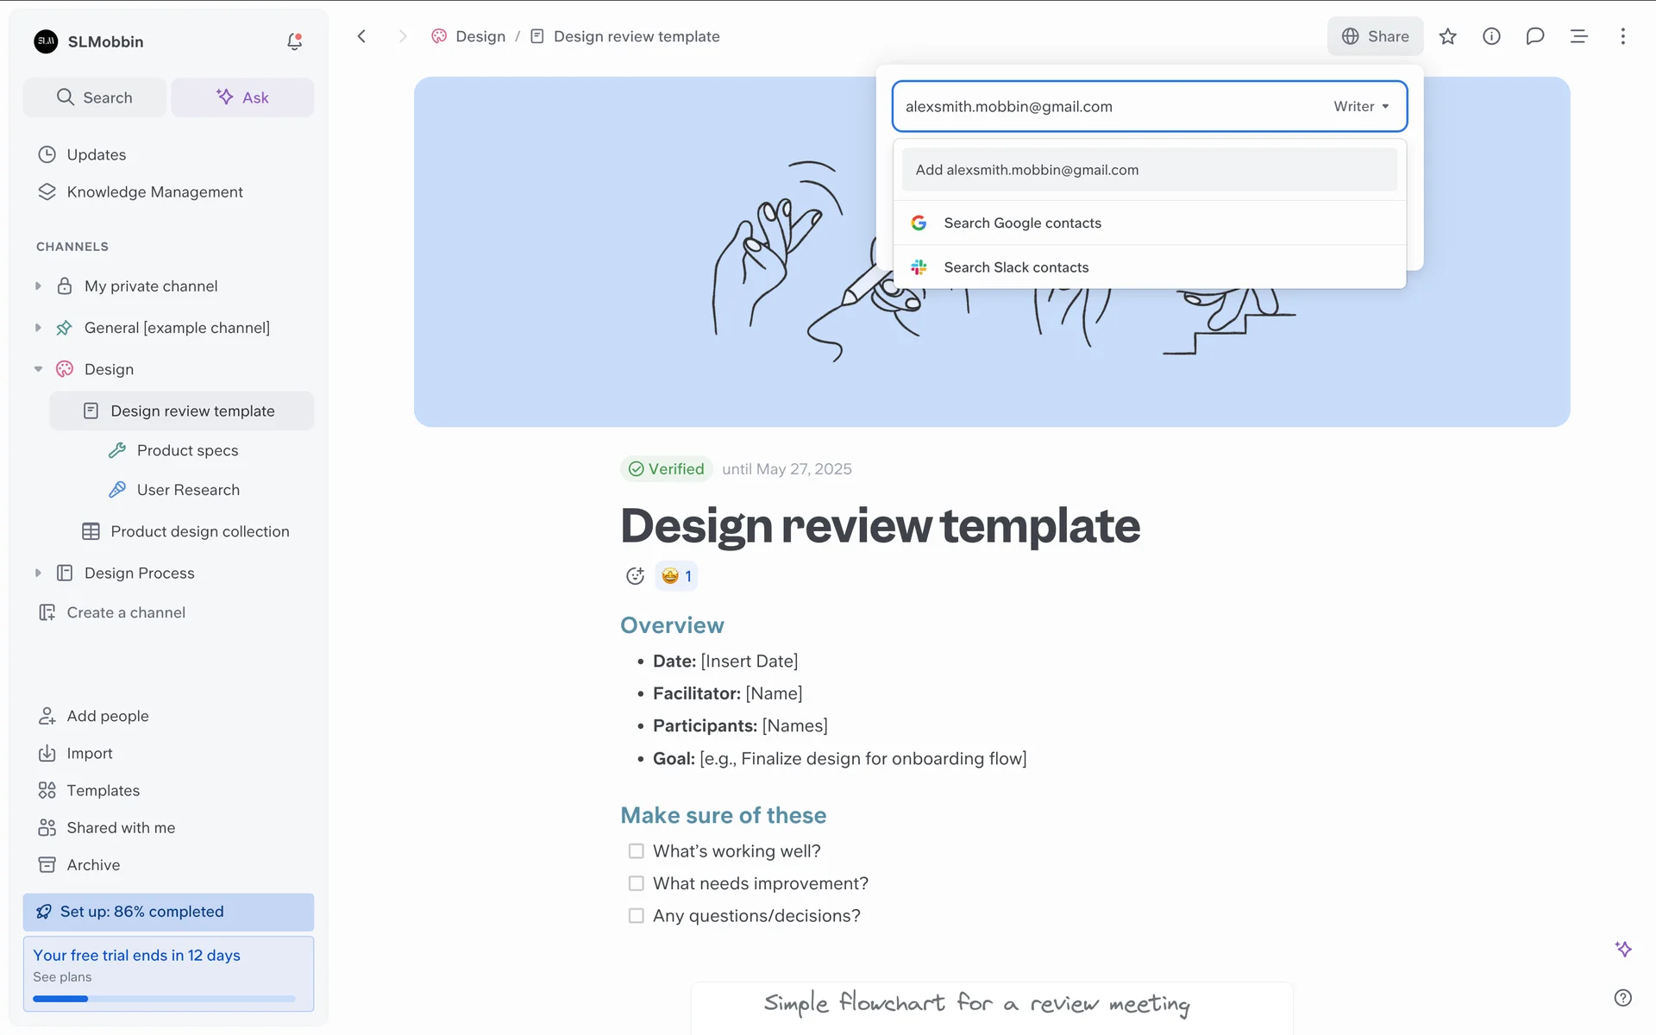
Task: Open the three-dot more options menu
Action: (x=1622, y=36)
